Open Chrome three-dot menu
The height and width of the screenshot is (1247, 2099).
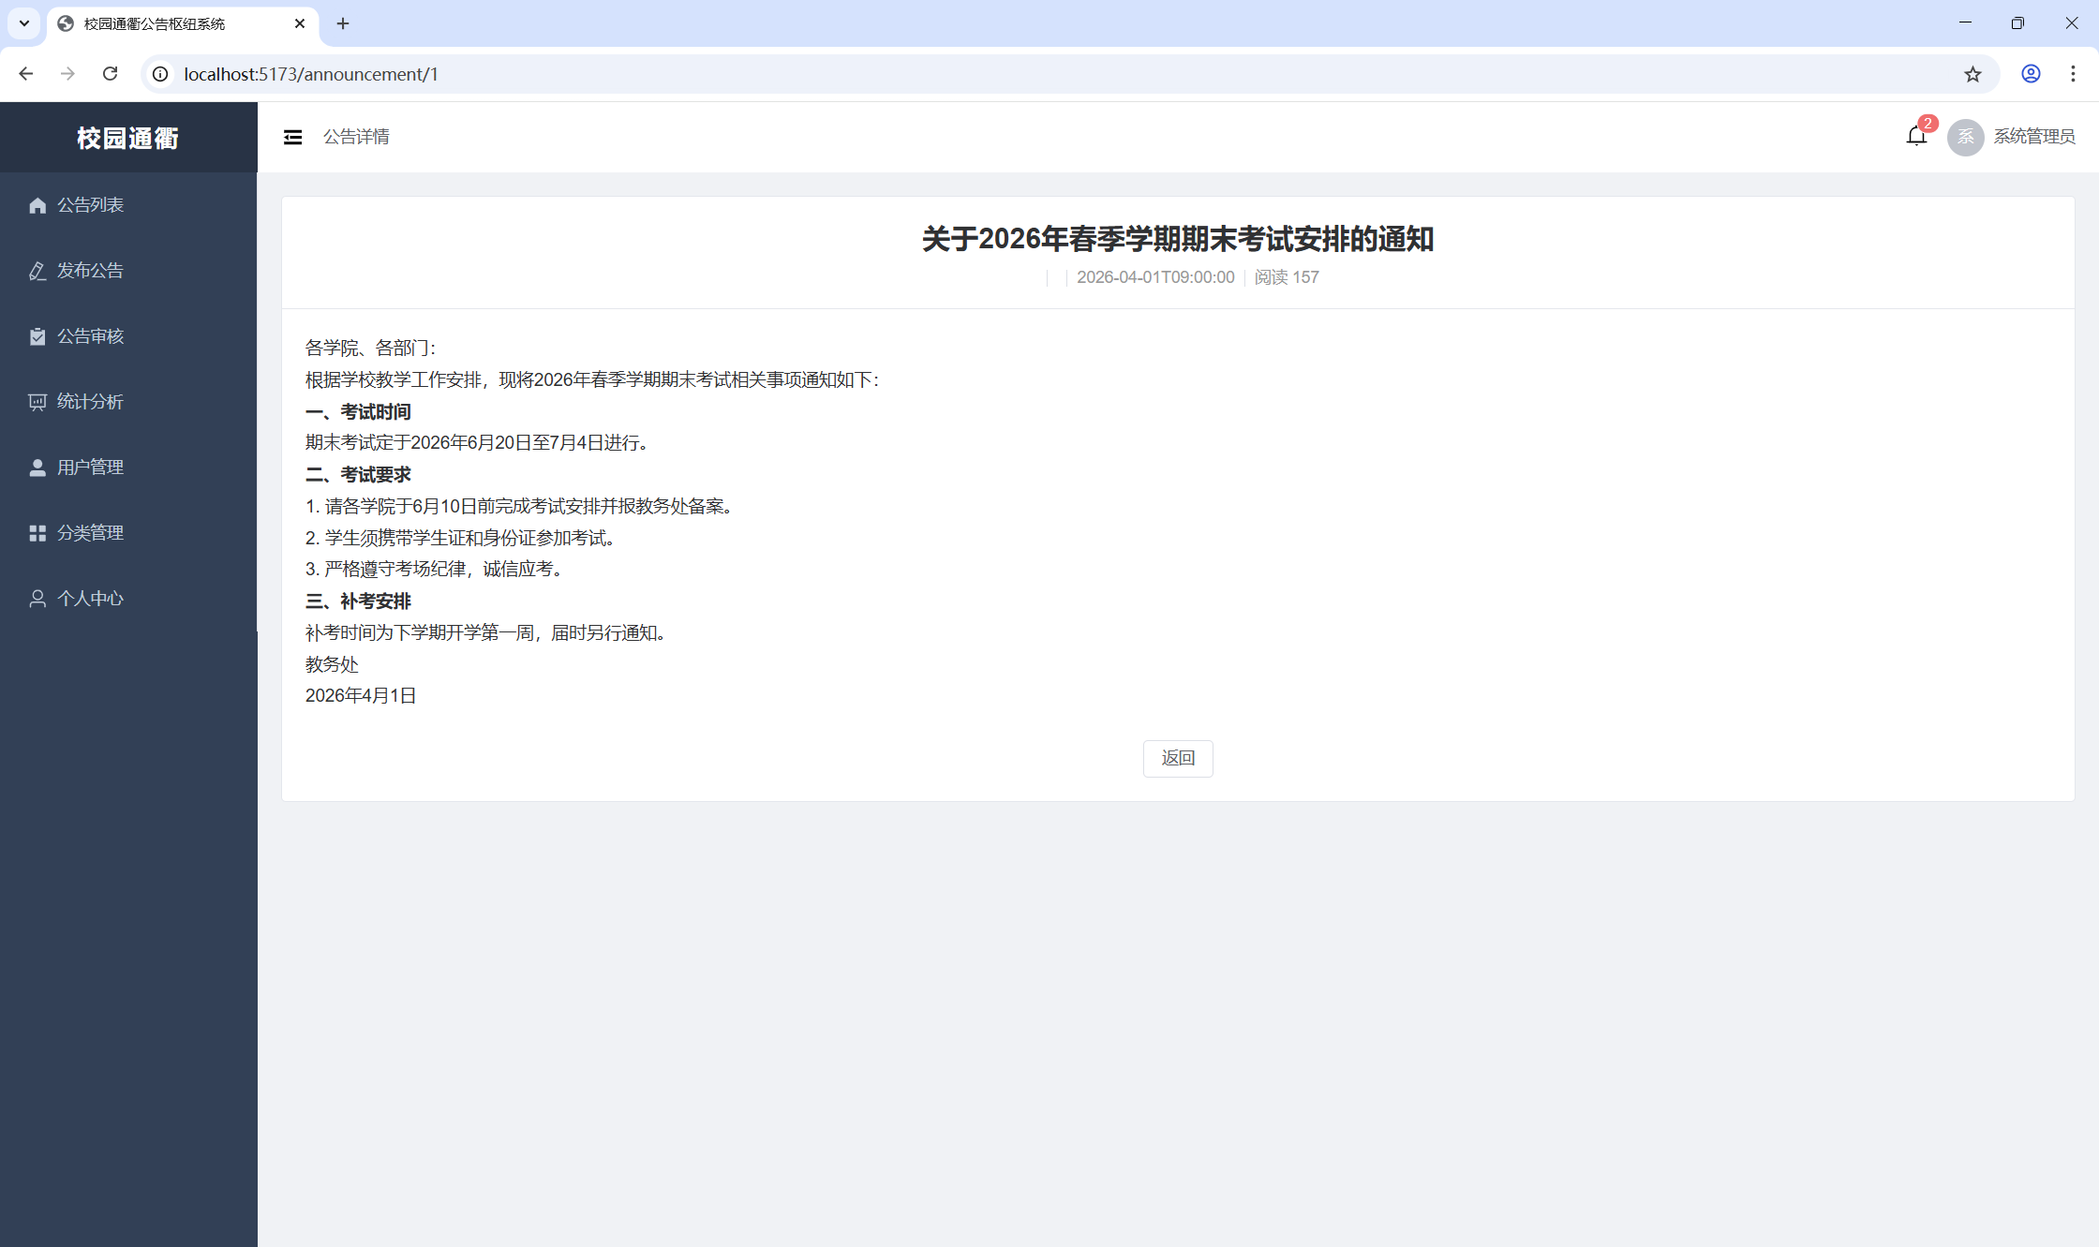point(2073,74)
